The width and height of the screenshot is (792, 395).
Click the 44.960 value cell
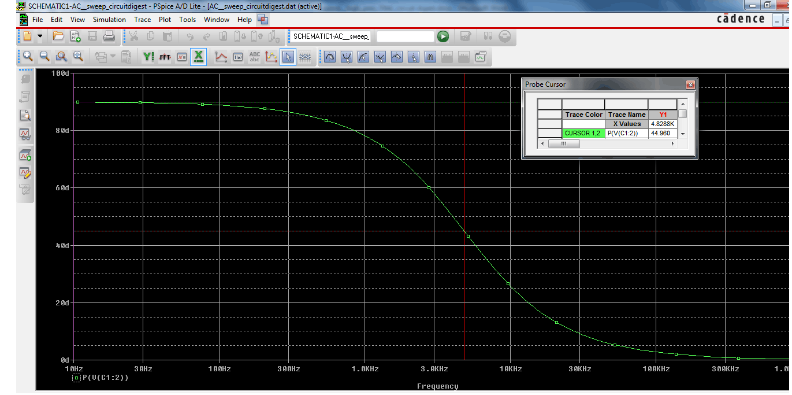pos(663,133)
